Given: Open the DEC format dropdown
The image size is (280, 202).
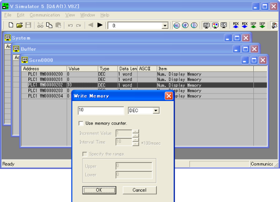Looking at the screenshot, I should coord(156,111).
